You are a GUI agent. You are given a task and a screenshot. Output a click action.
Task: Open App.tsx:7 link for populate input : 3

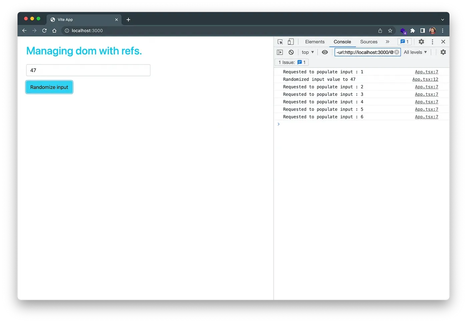(x=426, y=94)
